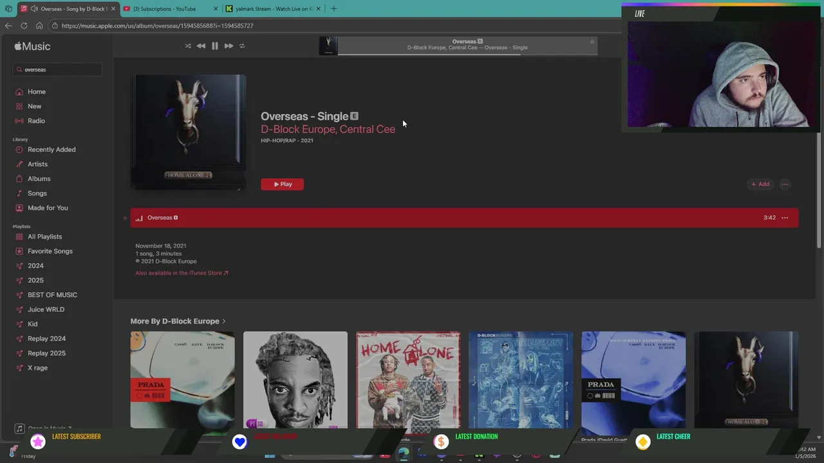Pause the currently playing song

215,46
